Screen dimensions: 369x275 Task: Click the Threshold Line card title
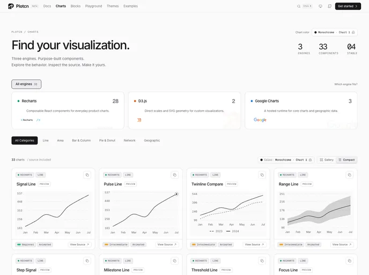pos(204,270)
